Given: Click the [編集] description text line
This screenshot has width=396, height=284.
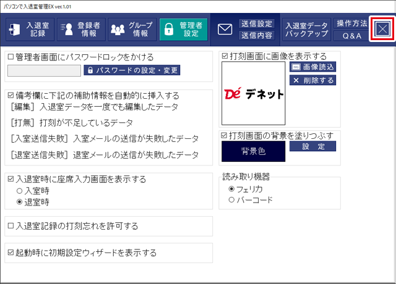Looking at the screenshot, I should point(95,107).
